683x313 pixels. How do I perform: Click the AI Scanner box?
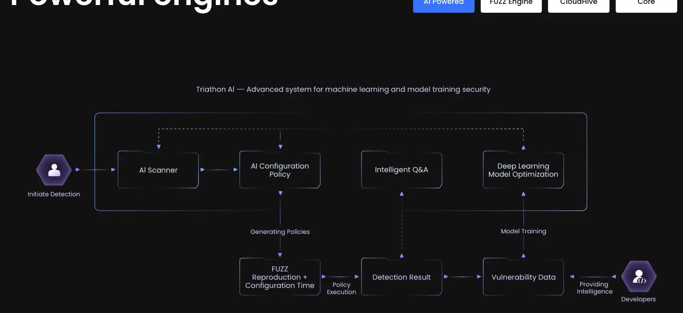pyautogui.click(x=158, y=170)
